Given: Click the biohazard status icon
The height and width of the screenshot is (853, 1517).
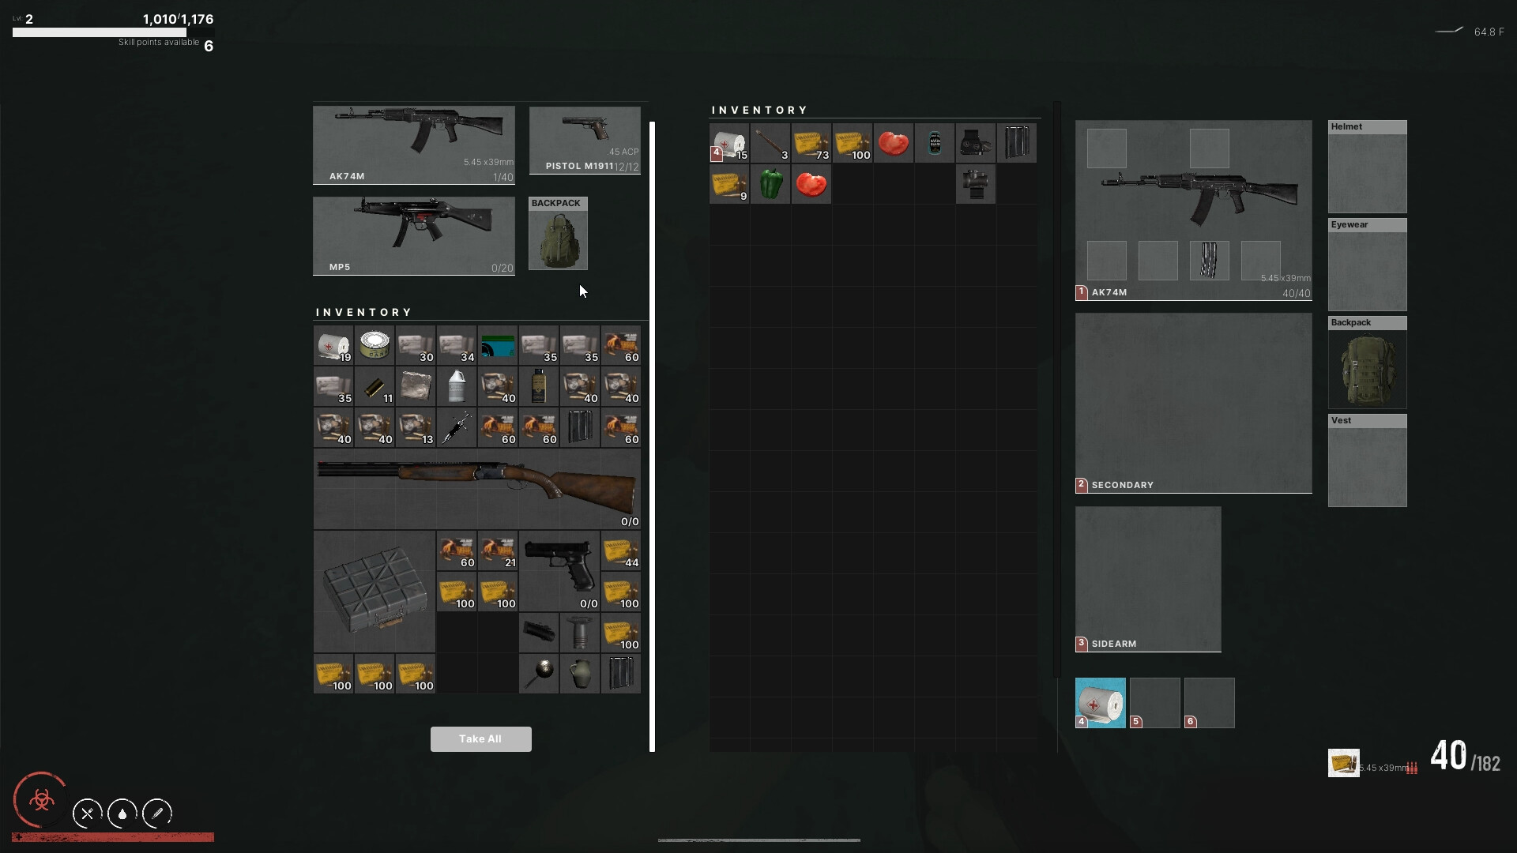Looking at the screenshot, I should click(x=41, y=800).
